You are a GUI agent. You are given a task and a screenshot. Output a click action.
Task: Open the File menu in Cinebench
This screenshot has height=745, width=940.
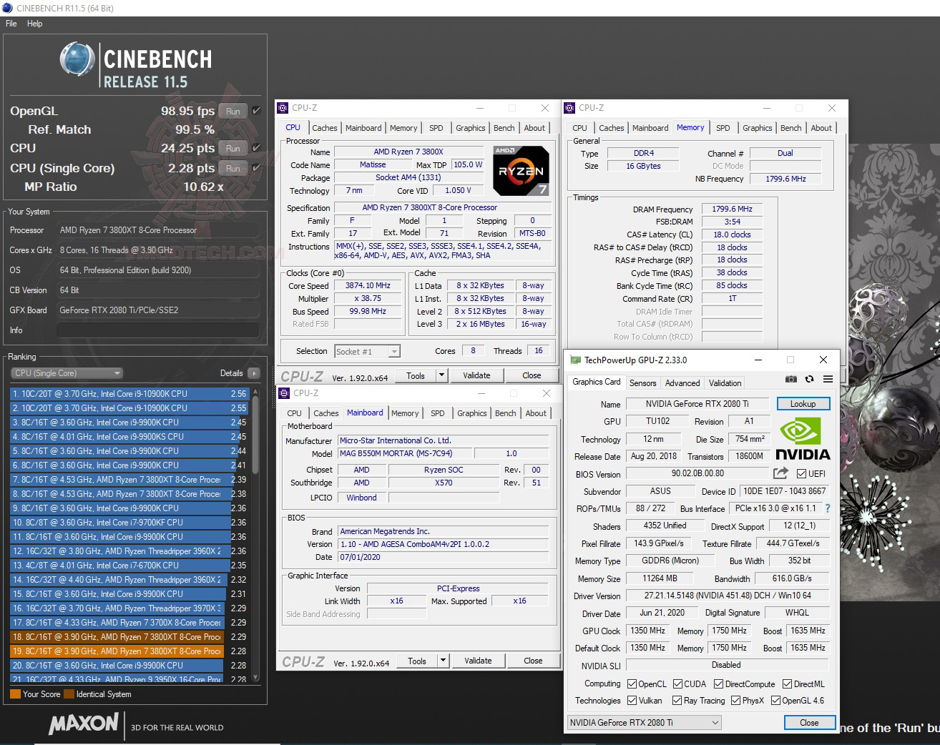tap(11, 24)
